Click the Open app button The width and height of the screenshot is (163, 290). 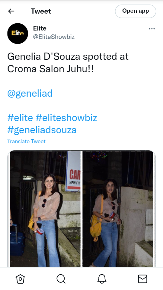[136, 11]
